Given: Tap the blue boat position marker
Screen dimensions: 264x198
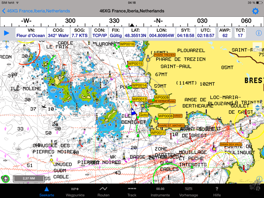Looking at the screenshot, I should pos(133,112).
